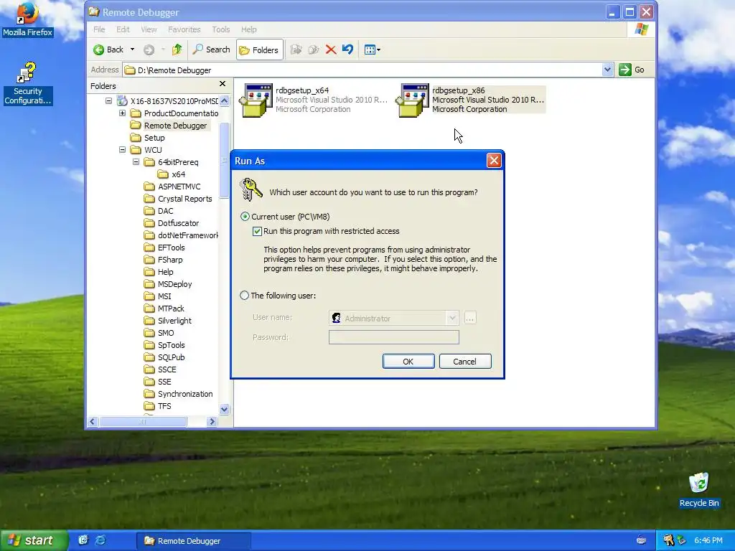Image resolution: width=735 pixels, height=551 pixels.
Task: Click the Search magnifier toolbar button
Action: coord(212,50)
